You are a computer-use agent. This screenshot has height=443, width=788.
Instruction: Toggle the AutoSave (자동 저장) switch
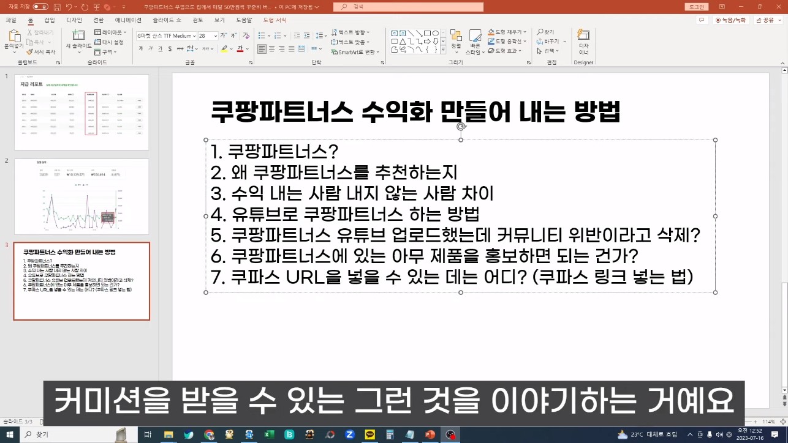tap(40, 7)
